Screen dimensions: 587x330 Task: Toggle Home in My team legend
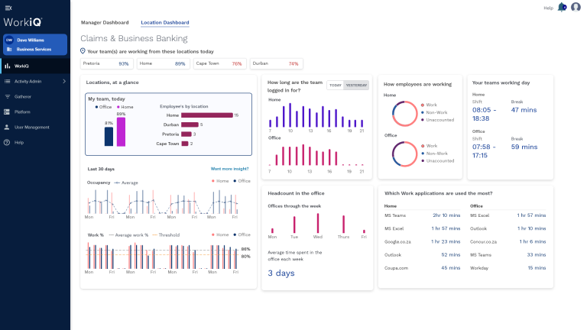[125, 107]
